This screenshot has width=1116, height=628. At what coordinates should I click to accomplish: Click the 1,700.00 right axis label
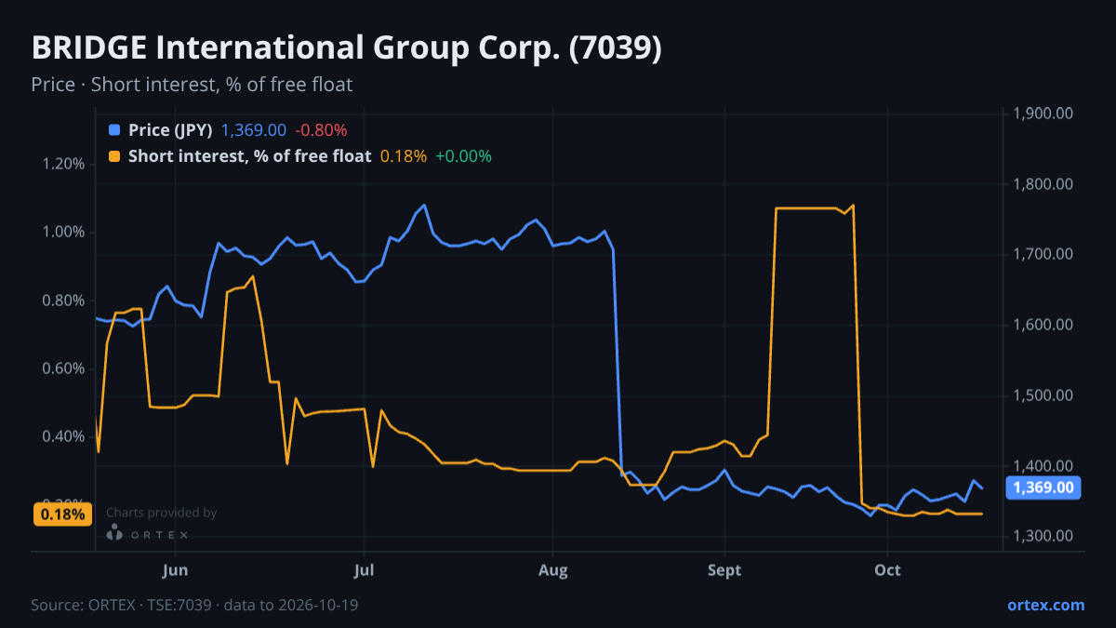point(1043,254)
